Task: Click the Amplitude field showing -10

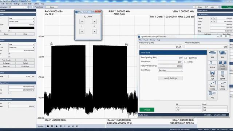Action: coord(206,47)
